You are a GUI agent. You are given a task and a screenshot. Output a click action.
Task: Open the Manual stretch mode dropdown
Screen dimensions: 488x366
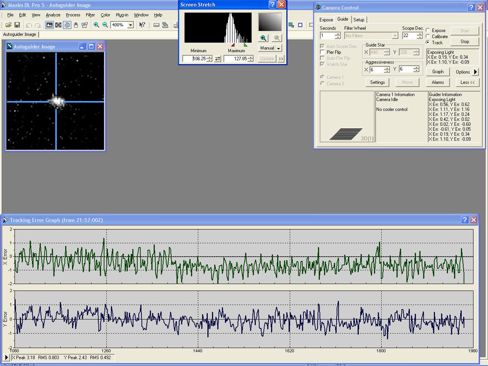click(279, 48)
